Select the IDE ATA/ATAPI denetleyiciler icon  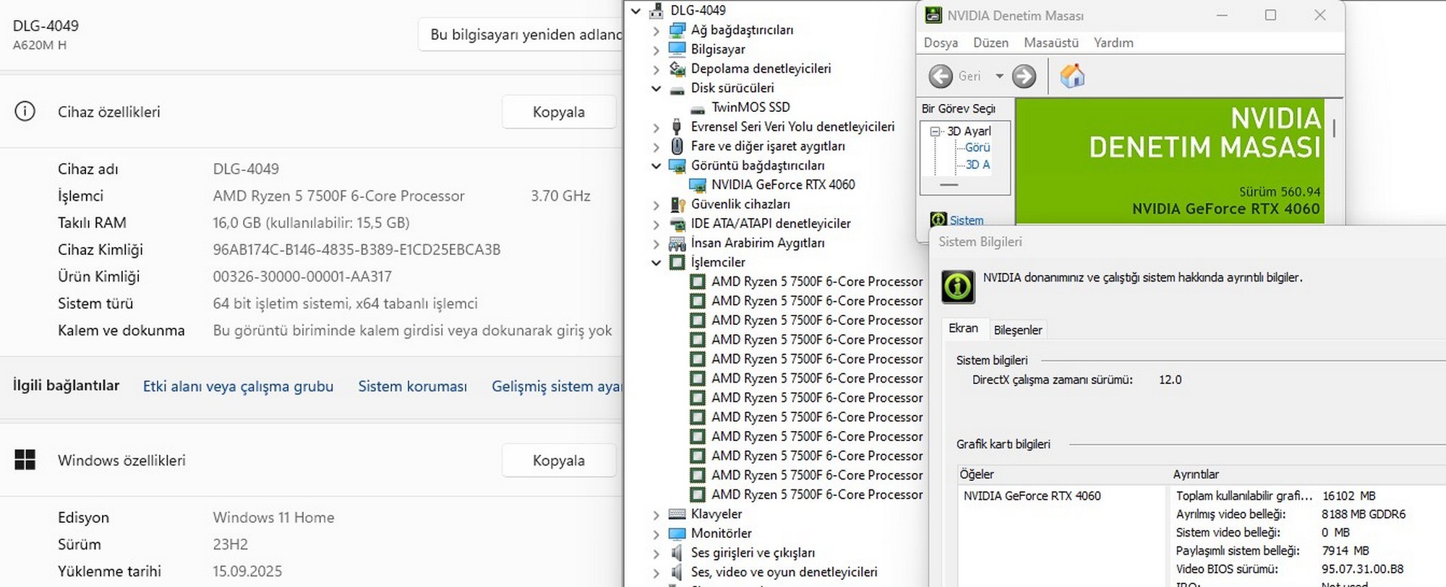677,224
